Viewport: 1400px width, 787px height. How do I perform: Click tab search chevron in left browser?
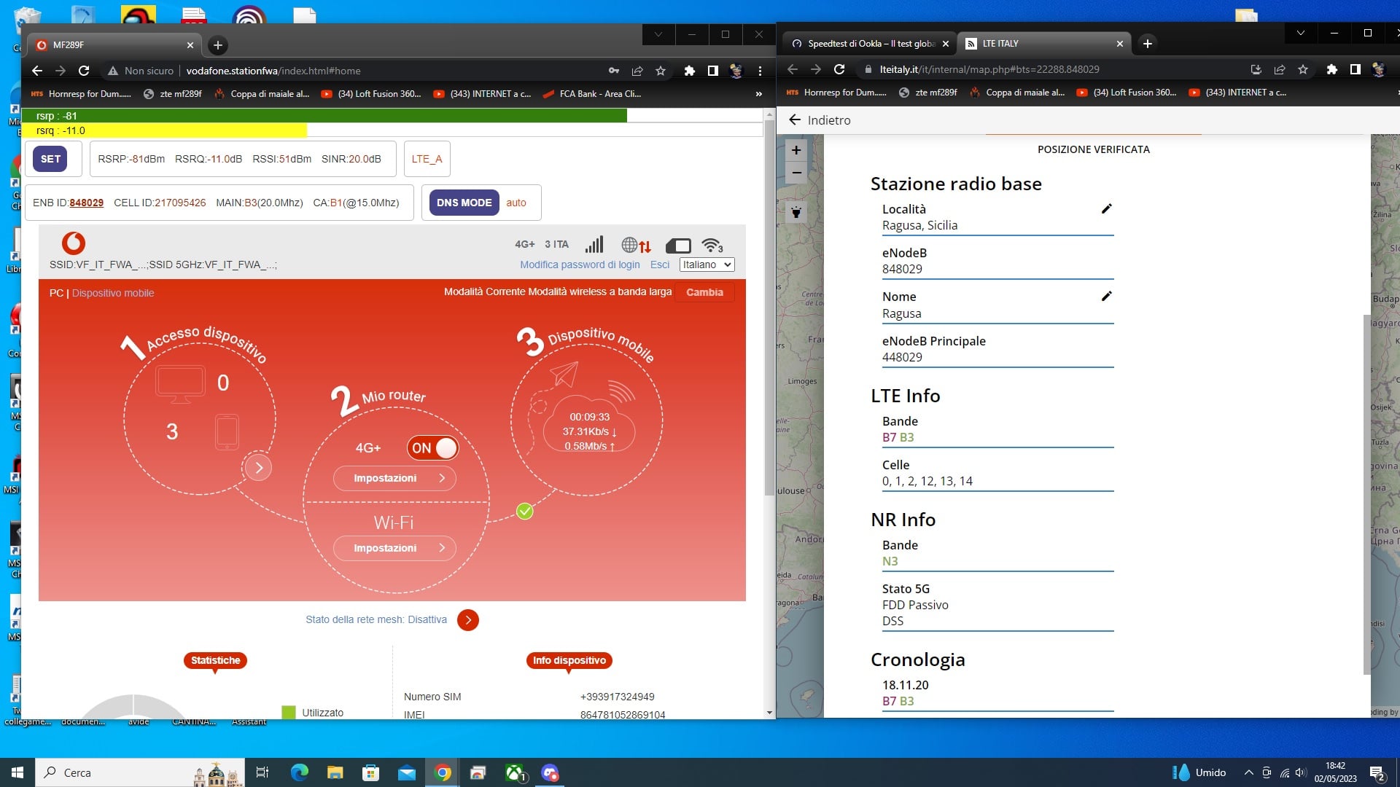click(658, 34)
